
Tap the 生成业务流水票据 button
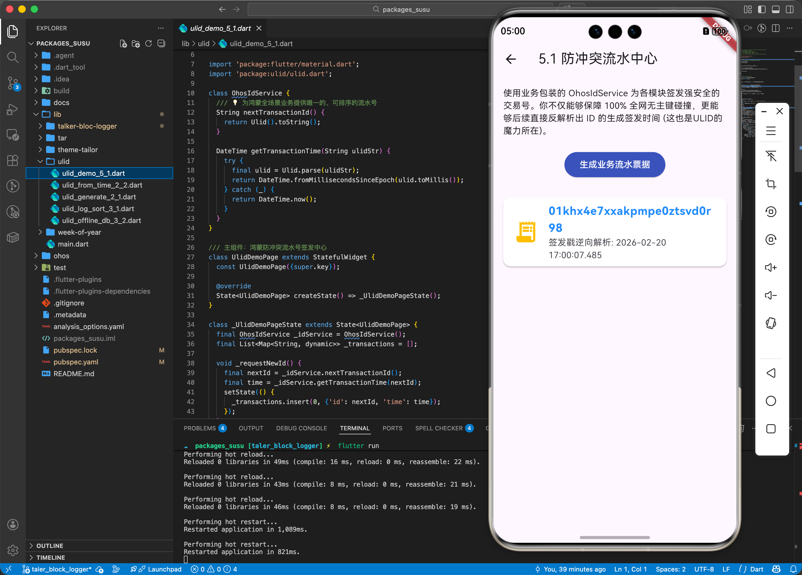click(614, 165)
